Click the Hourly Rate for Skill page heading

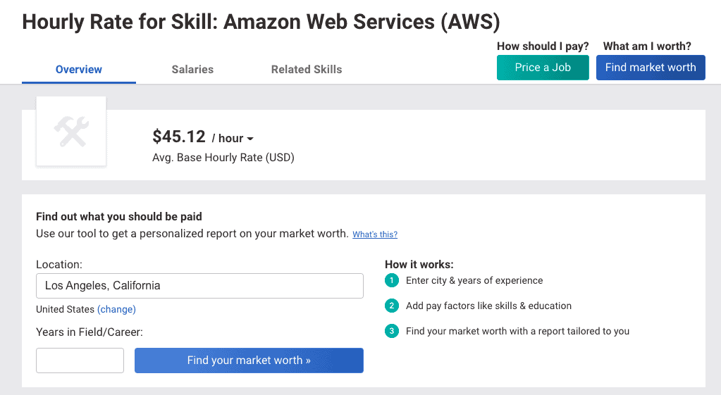point(261,22)
